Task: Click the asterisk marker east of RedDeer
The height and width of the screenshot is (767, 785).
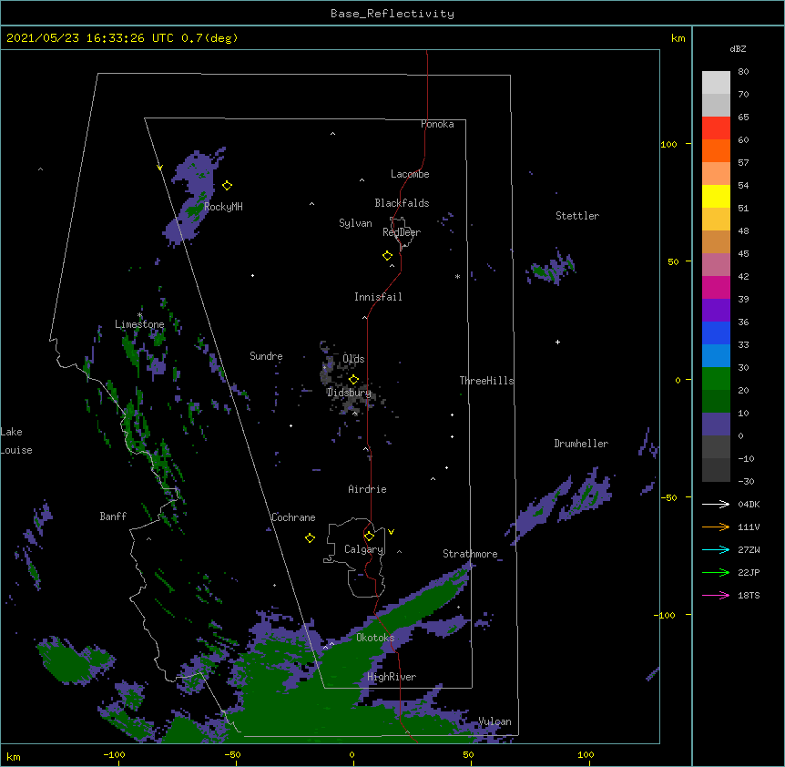Action: click(457, 276)
